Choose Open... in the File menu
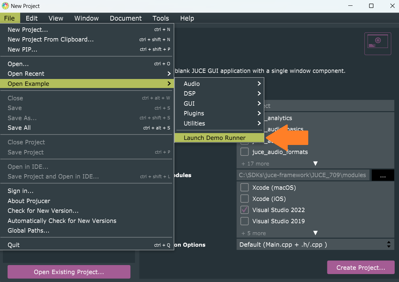 tap(87, 64)
